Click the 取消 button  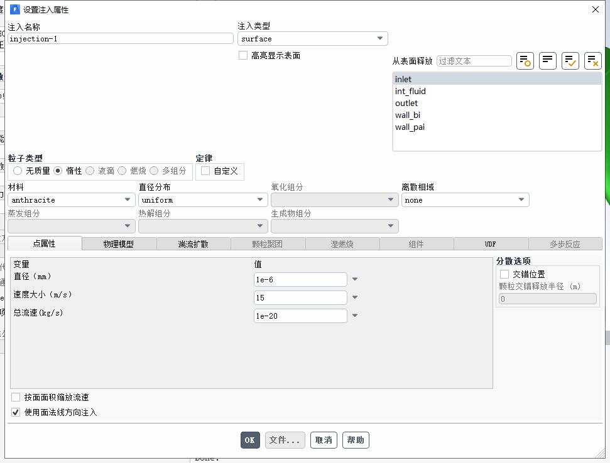[324, 440]
